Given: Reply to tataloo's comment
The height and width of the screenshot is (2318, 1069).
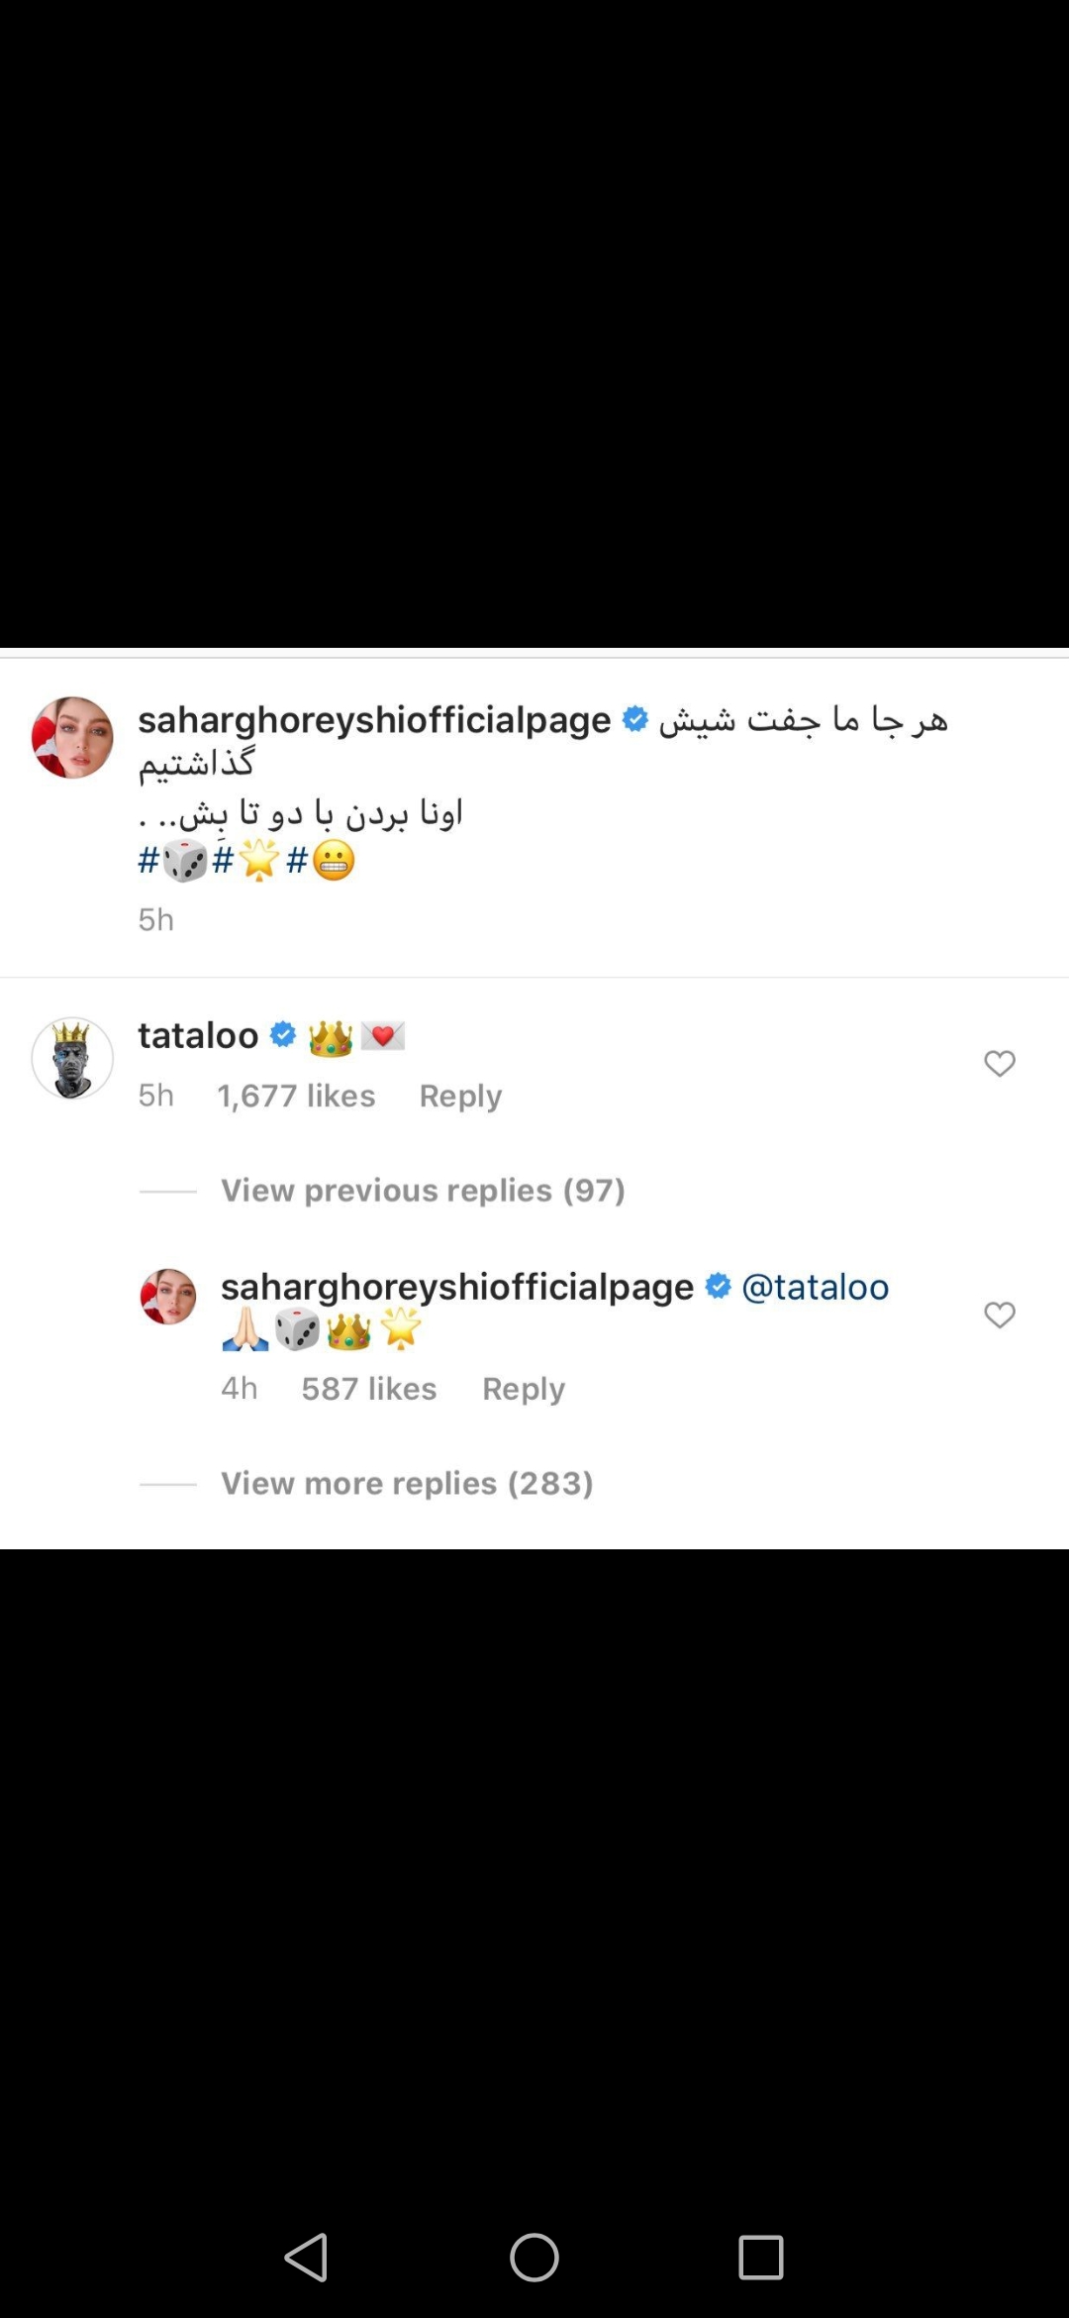Looking at the screenshot, I should (x=460, y=1096).
